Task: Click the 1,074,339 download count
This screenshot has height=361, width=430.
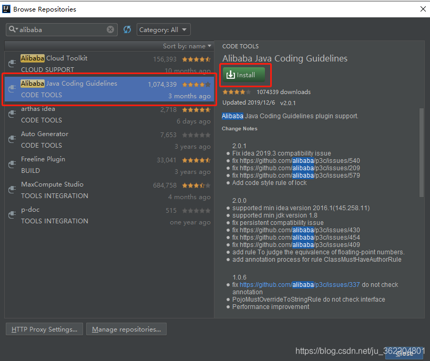Action: (x=162, y=85)
